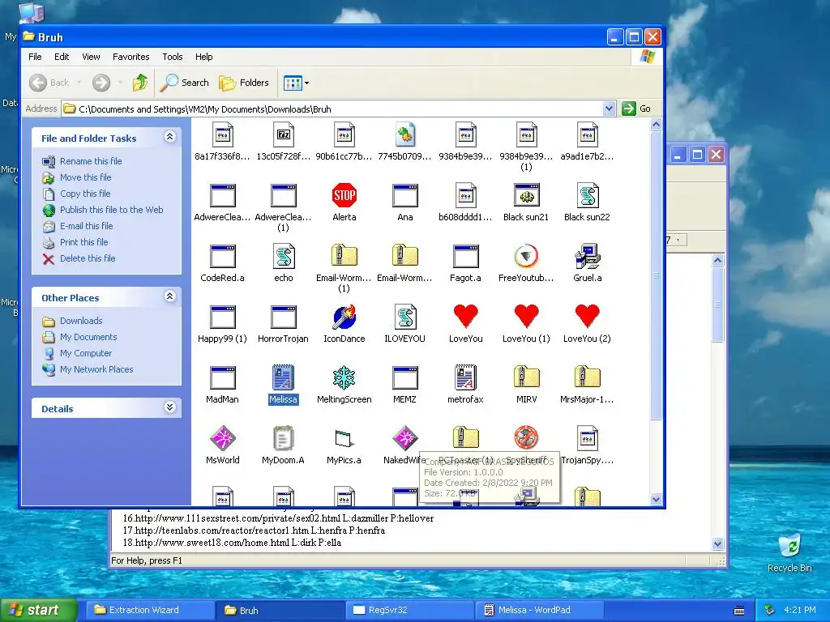Select the MeltingScreen snowflake icon
The width and height of the screenshot is (830, 622).
click(344, 379)
